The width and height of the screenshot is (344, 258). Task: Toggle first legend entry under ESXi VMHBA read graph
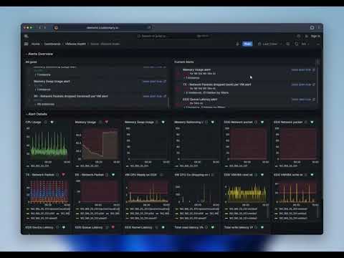(242, 209)
